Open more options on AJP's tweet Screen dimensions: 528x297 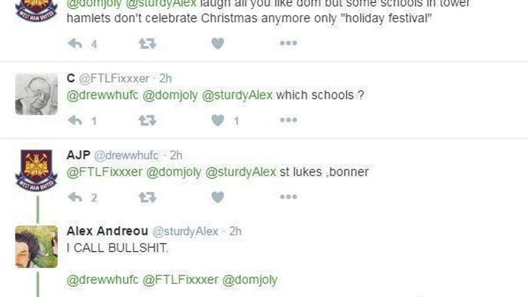(289, 197)
